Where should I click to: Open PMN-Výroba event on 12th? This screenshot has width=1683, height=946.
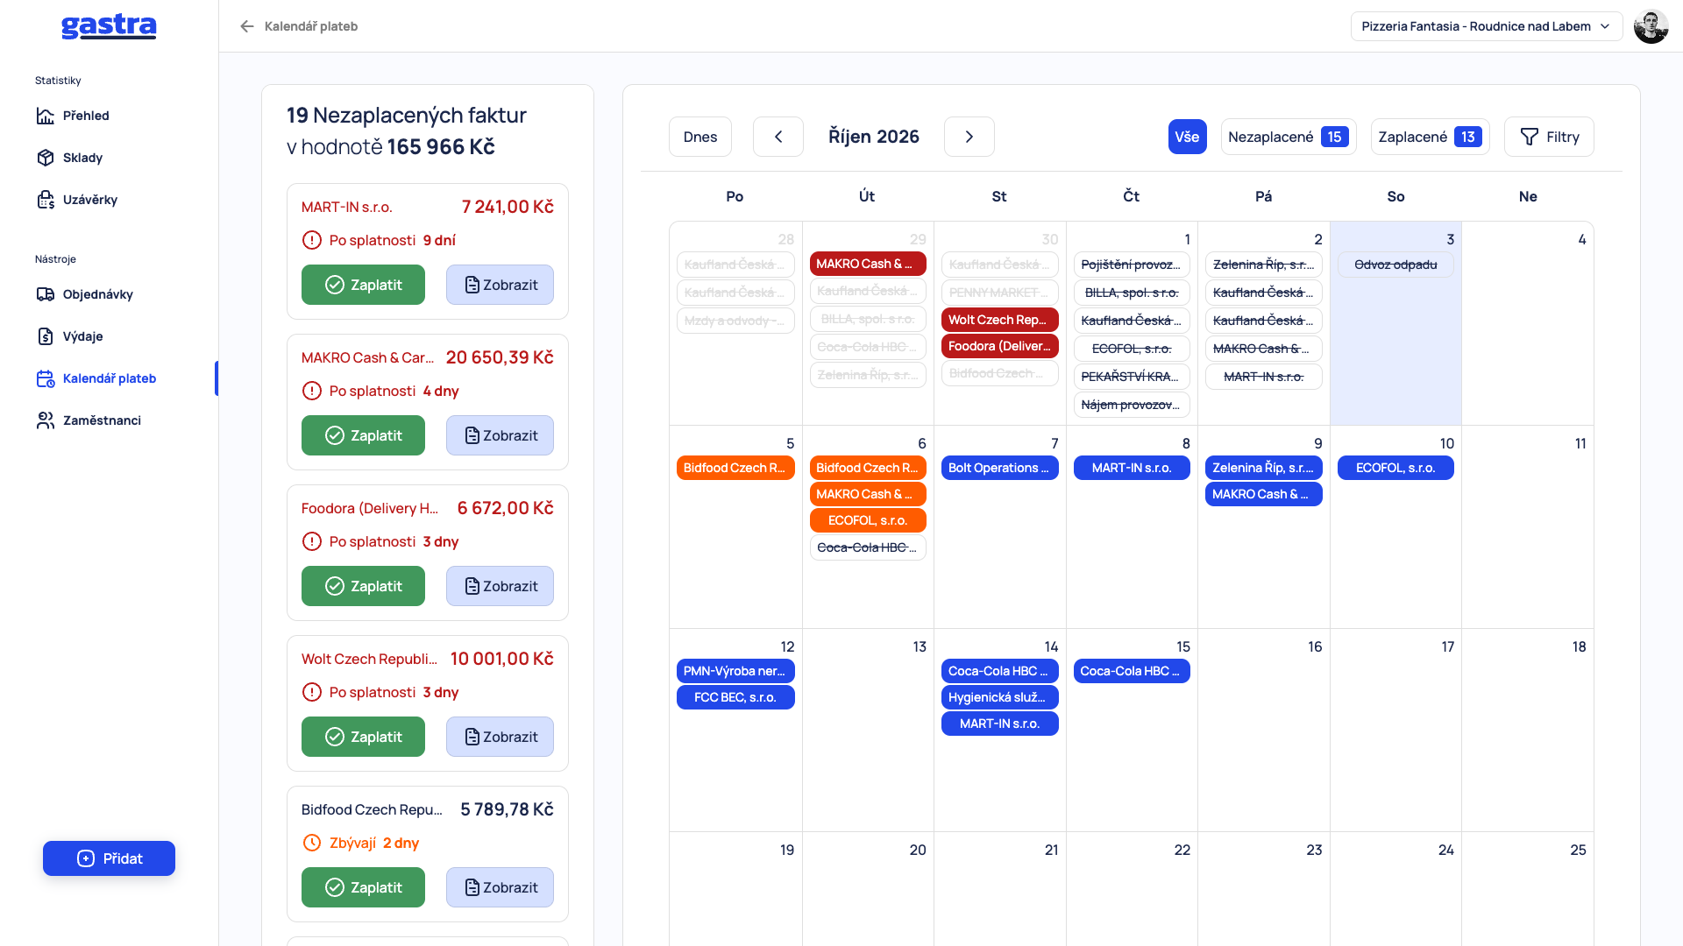point(735,671)
